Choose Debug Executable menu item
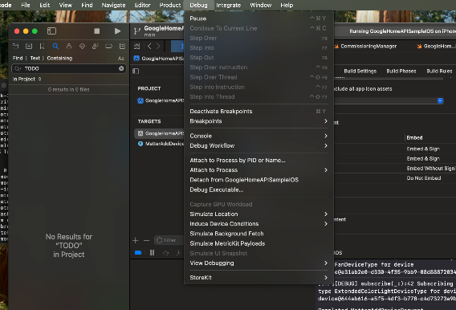The image size is (456, 310). [259, 190]
